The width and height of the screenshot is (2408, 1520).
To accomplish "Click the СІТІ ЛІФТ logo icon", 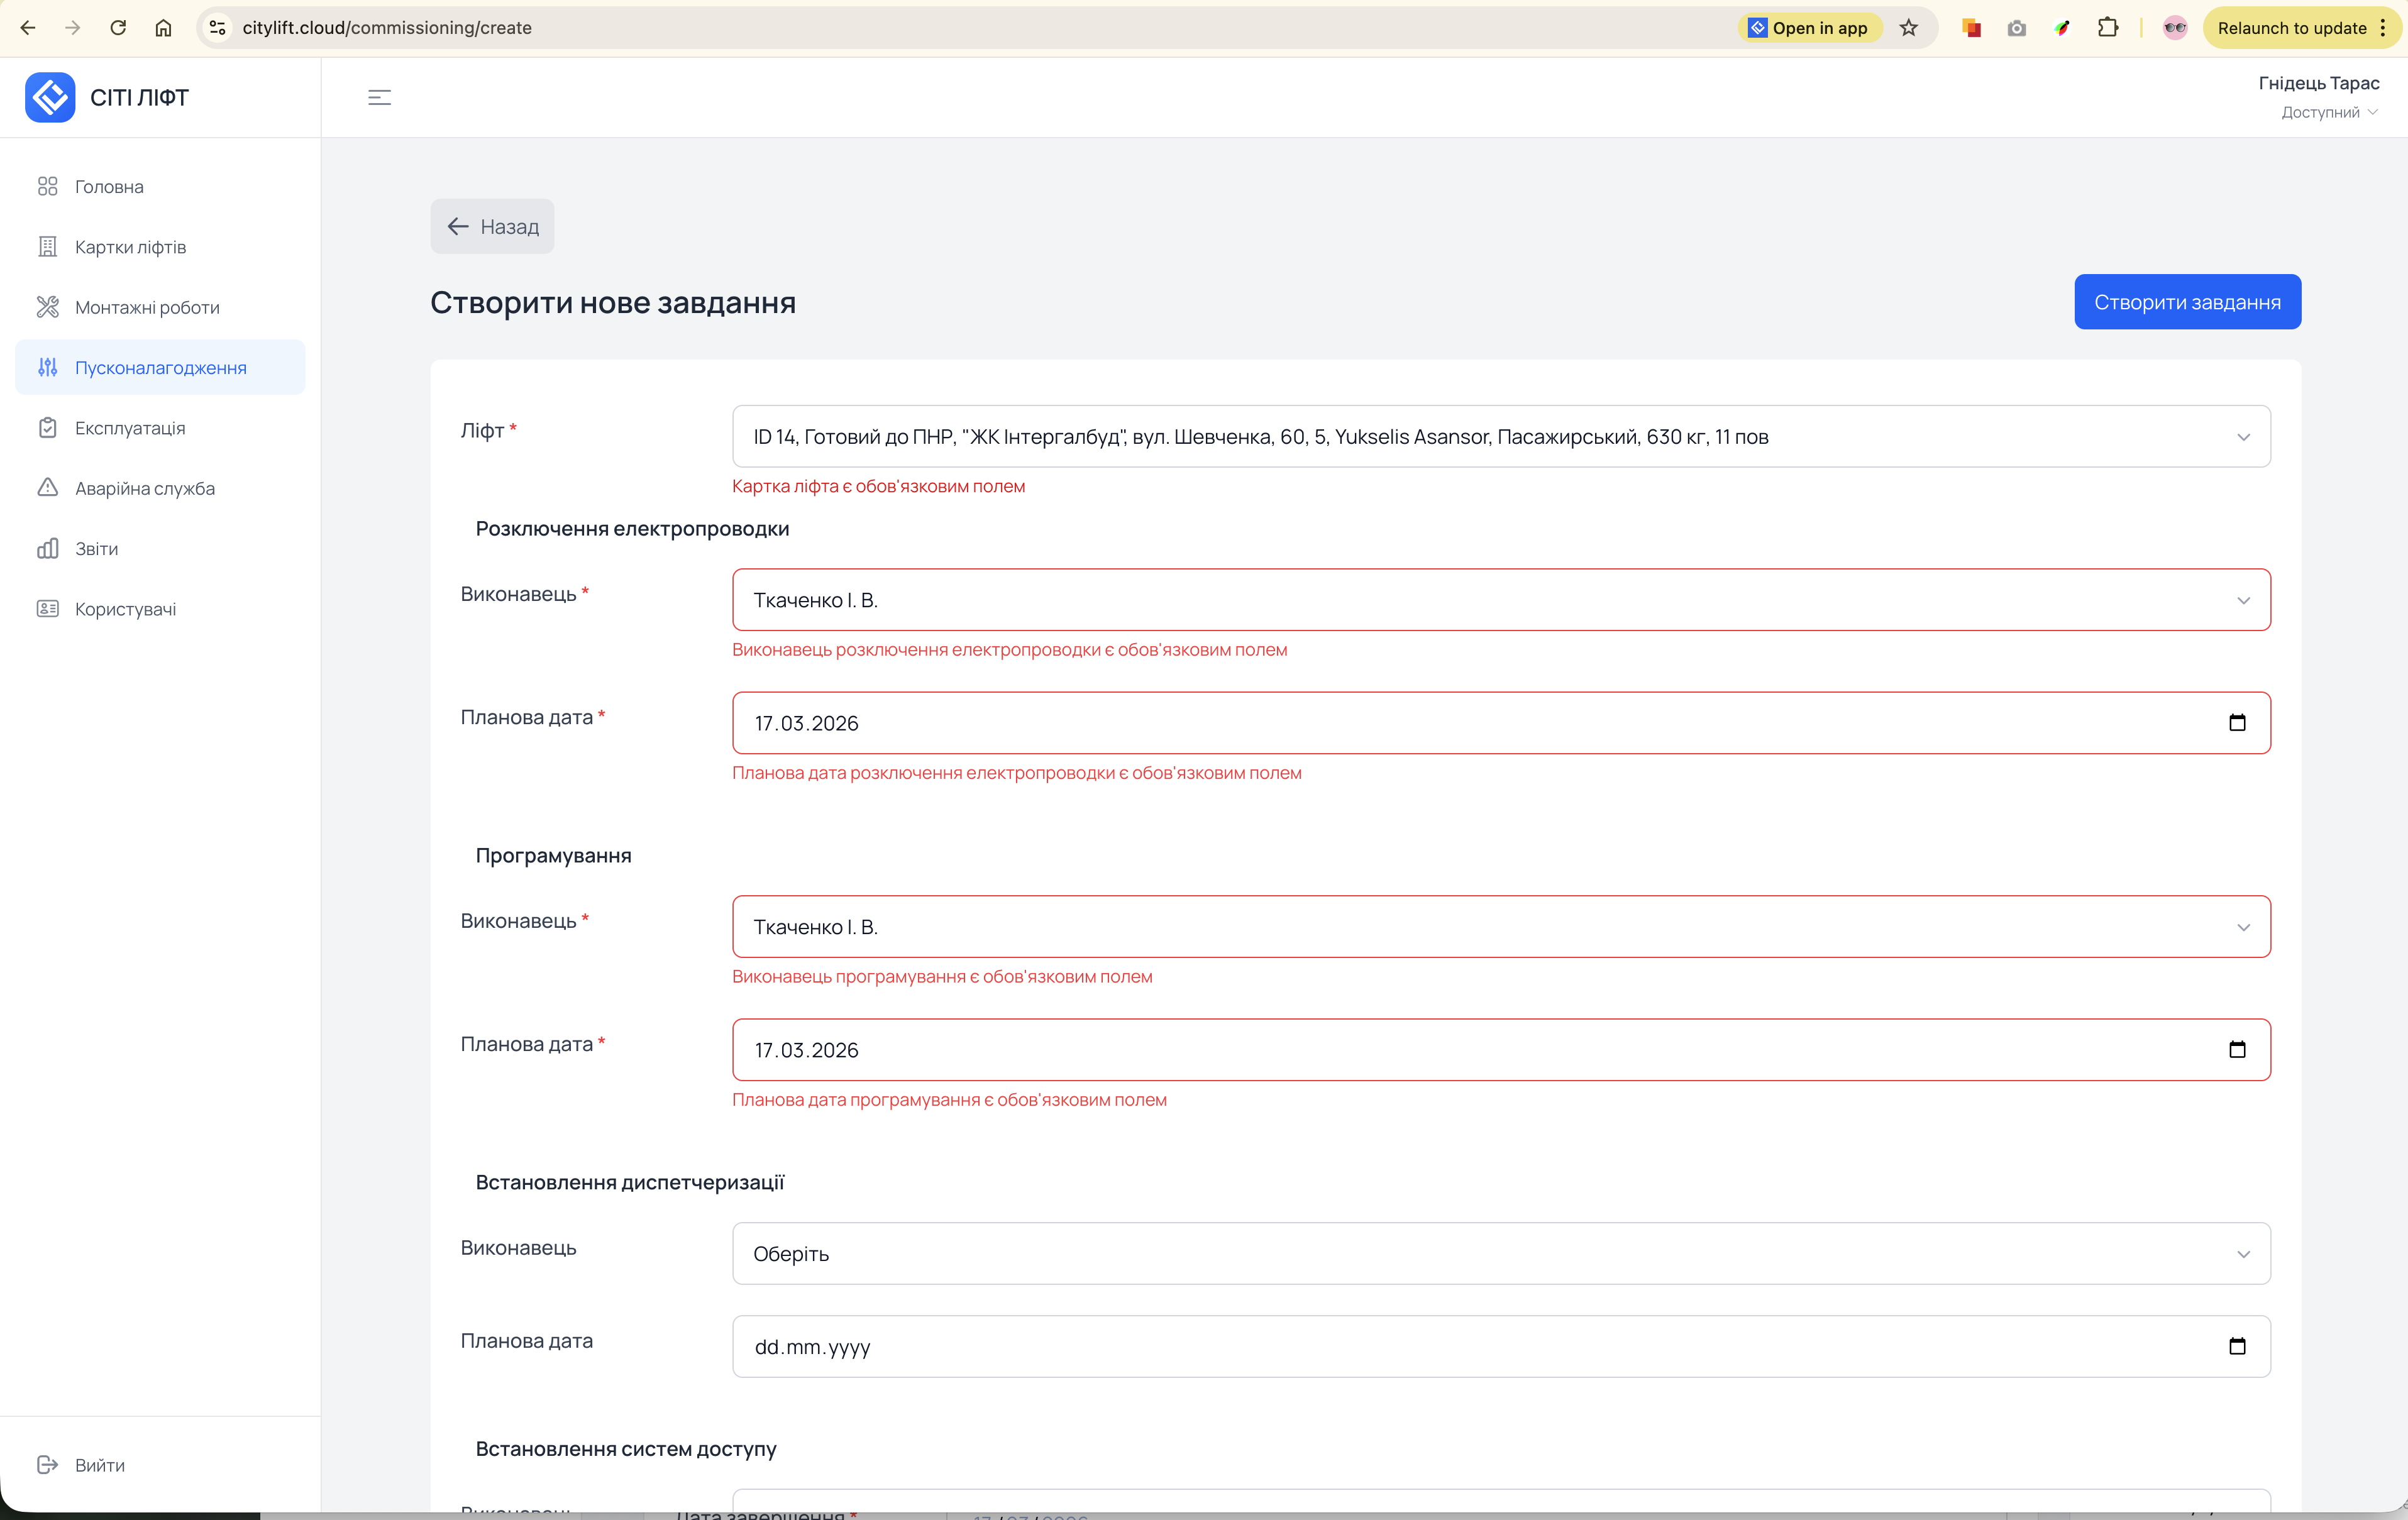I will click(x=50, y=97).
